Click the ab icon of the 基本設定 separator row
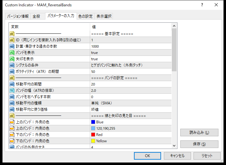 pos(12,34)
